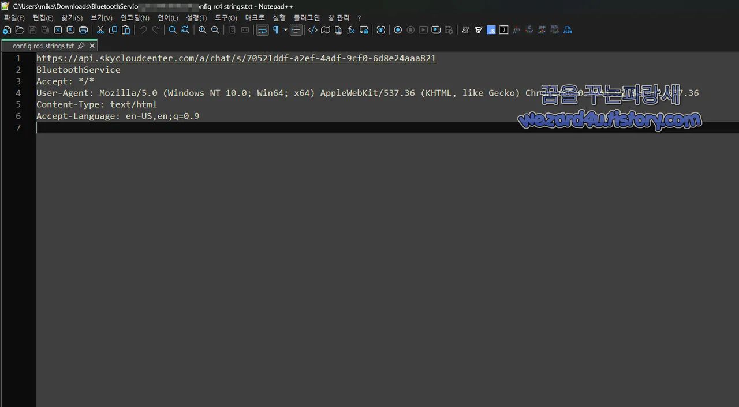Screen dimensions: 739x407
Task: Zoom in with plus magnifier icon
Action: (x=203, y=30)
